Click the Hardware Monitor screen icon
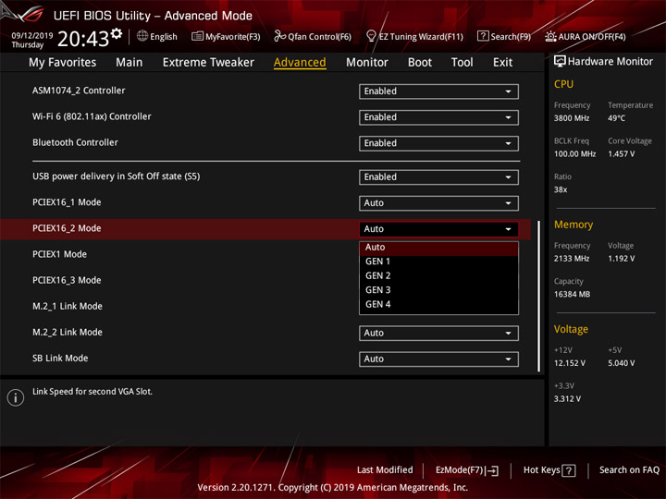Image resolution: width=666 pixels, height=499 pixels. pos(560,61)
